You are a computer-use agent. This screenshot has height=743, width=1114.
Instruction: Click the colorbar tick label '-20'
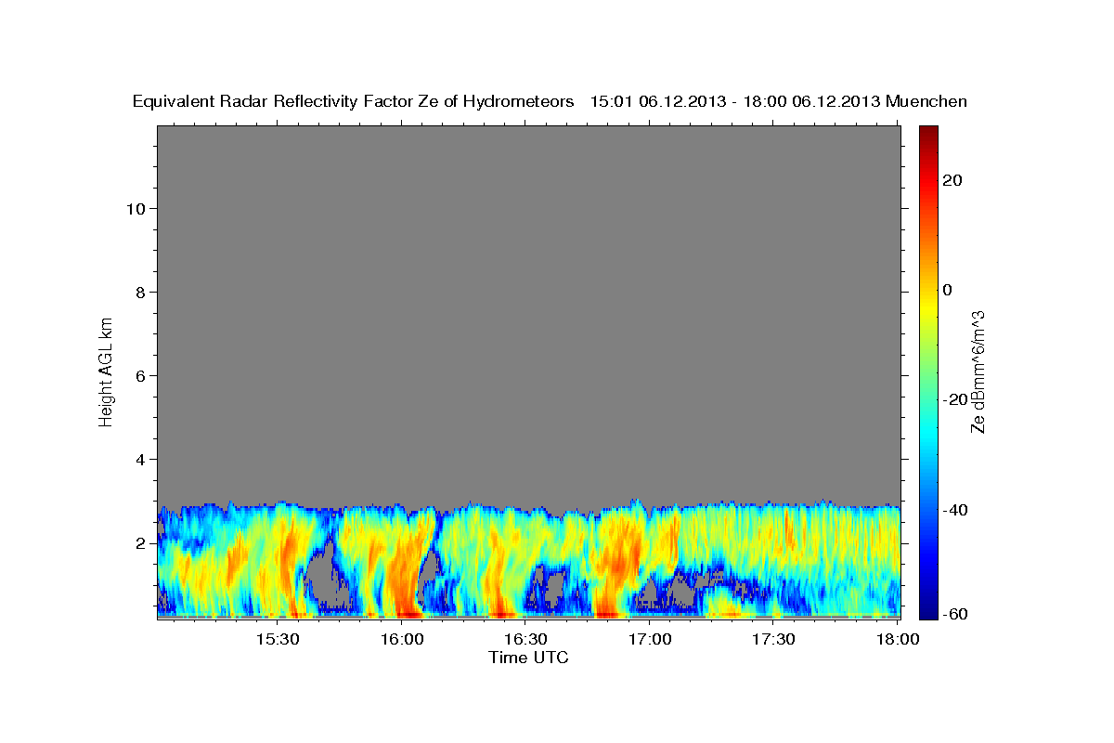coord(954,399)
